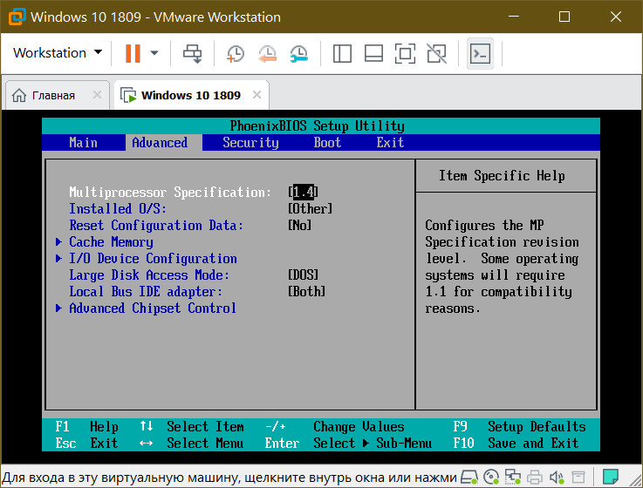Screen dimensions: 643x488
Task: Open the snapshot manager wrench icon
Action: (x=299, y=54)
